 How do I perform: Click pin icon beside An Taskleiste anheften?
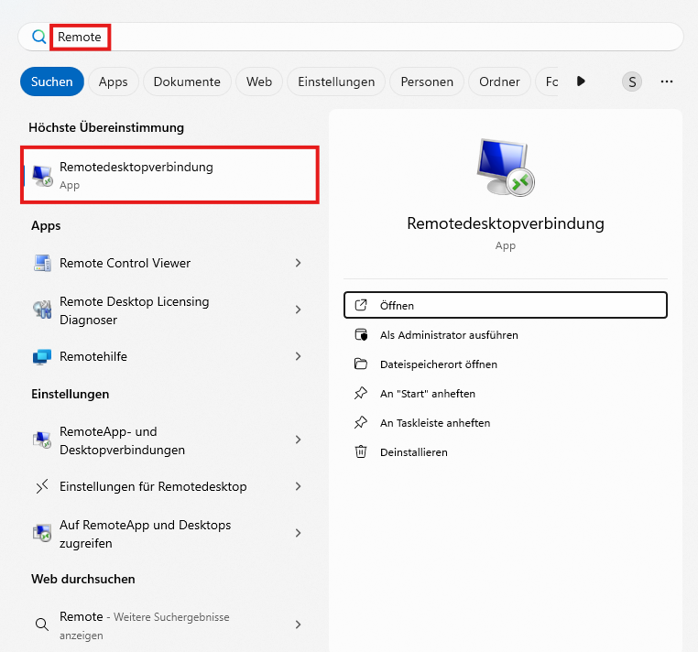361,422
